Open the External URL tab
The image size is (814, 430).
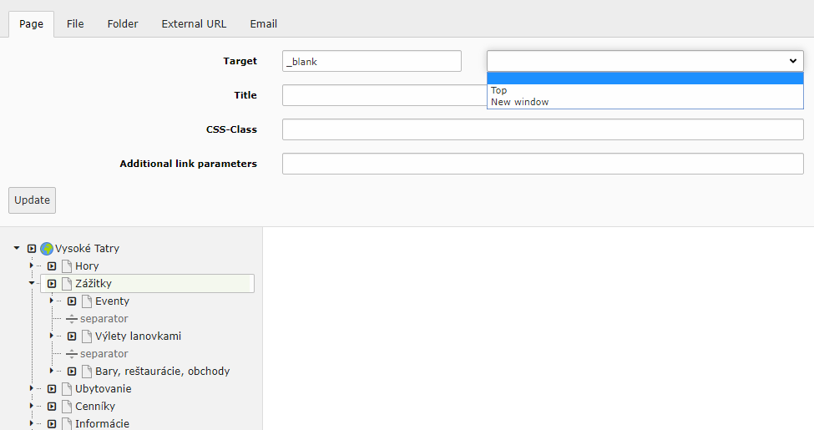pos(194,24)
